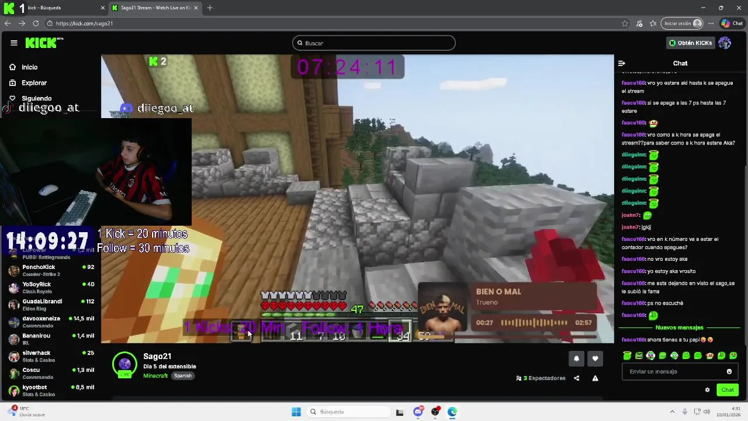Click faacu166 username on 'ps no escuché'
The width and height of the screenshot is (748, 421).
pyautogui.click(x=633, y=303)
